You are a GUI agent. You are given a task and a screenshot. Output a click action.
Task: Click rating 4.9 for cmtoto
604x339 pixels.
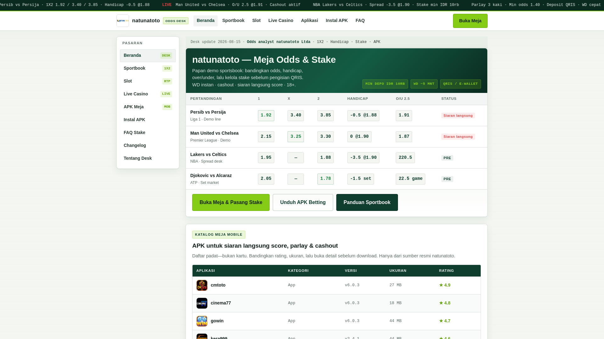coord(445,285)
